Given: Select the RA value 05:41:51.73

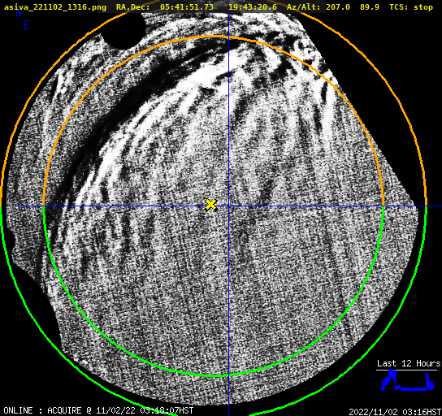Looking at the screenshot, I should click(x=187, y=7).
